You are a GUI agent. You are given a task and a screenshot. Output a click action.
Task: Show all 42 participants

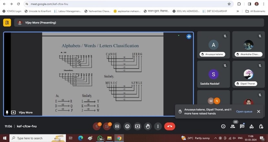point(232,126)
